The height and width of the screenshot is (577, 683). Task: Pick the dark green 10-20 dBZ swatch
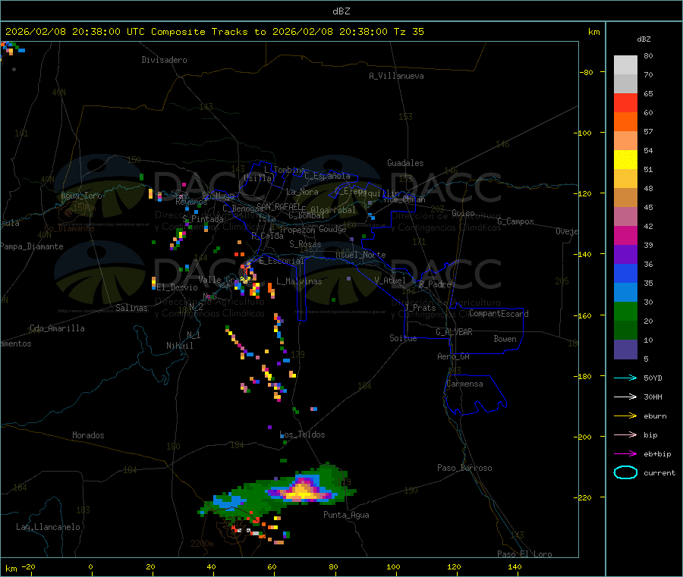[625, 331]
